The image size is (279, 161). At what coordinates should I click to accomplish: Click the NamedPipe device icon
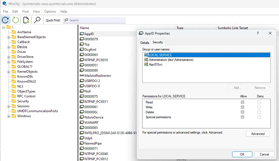[82, 143]
